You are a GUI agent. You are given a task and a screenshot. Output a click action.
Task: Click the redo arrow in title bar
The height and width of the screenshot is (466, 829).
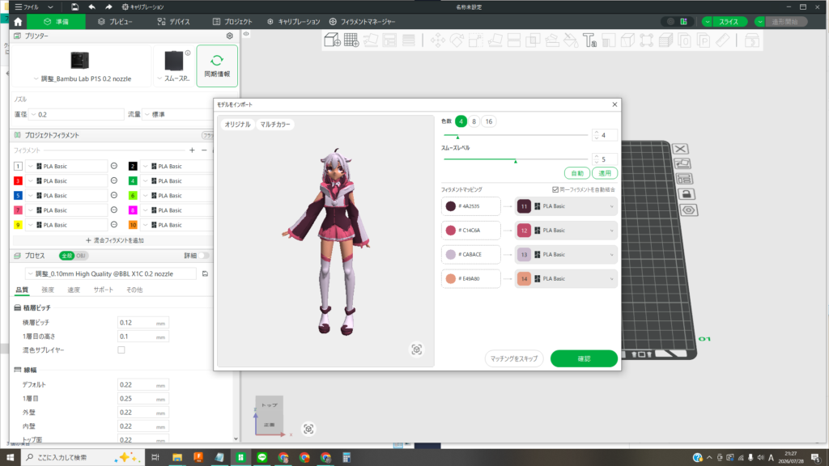[108, 6]
